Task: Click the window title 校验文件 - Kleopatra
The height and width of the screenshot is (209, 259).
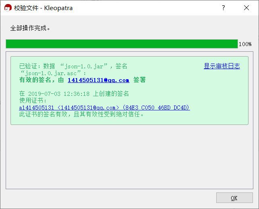Action: point(43,8)
